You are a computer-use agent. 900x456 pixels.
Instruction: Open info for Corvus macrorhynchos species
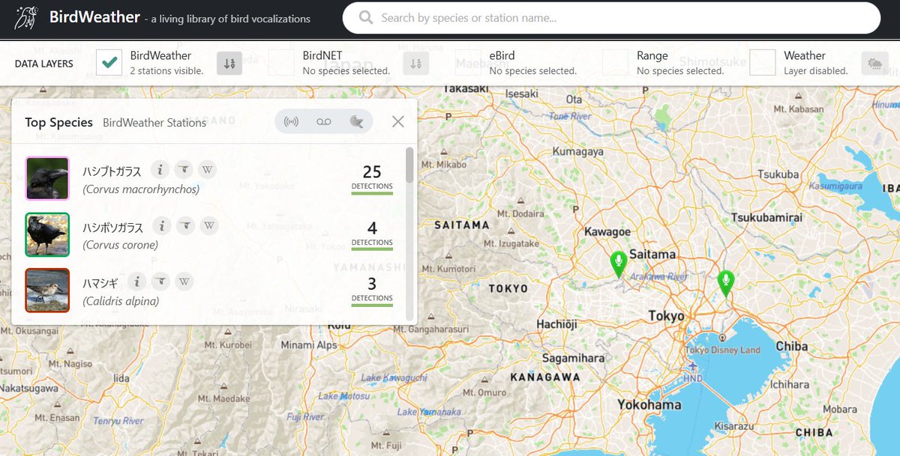click(x=160, y=169)
